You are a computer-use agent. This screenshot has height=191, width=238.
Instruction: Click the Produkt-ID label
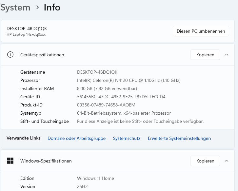[31, 105]
